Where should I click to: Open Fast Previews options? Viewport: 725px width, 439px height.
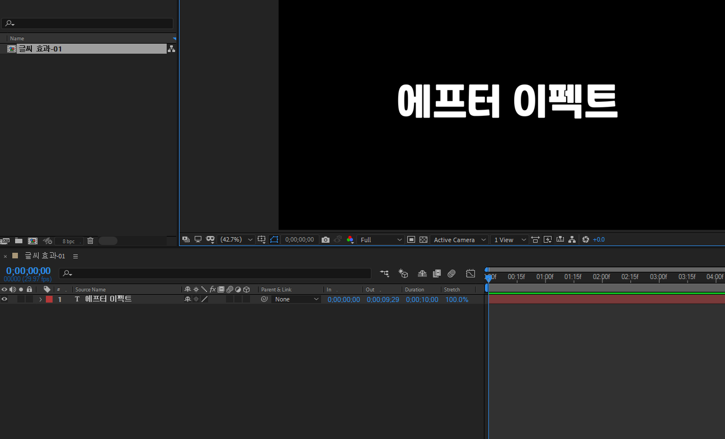[x=548, y=239]
